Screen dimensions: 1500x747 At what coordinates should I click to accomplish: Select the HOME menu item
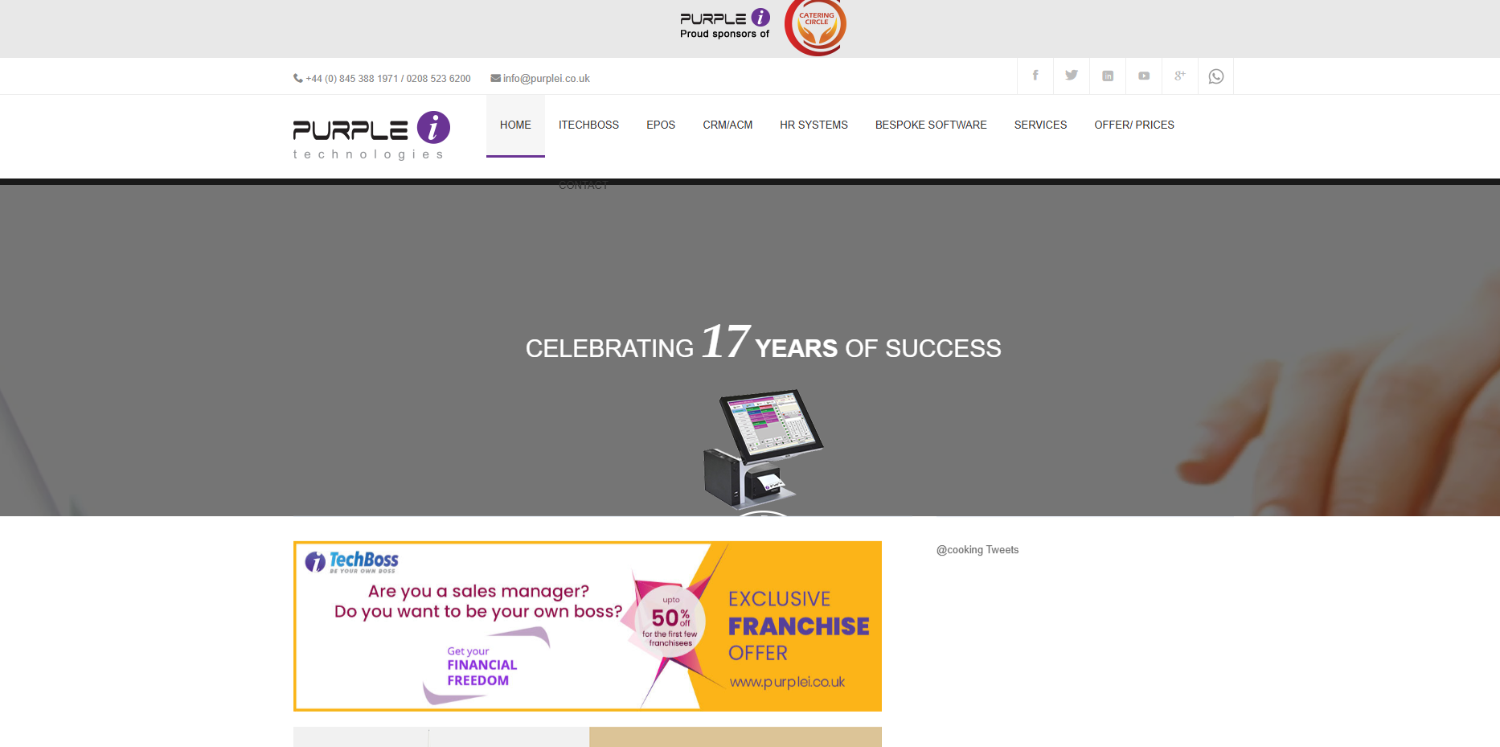[515, 125]
